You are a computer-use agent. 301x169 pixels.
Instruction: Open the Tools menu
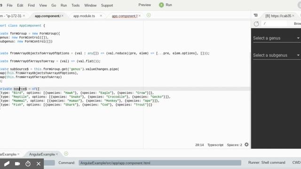click(x=75, y=5)
